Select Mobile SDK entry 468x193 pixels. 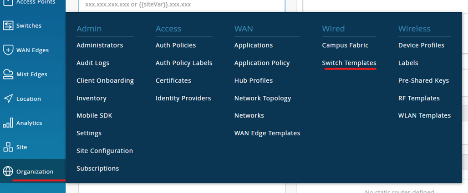94,115
